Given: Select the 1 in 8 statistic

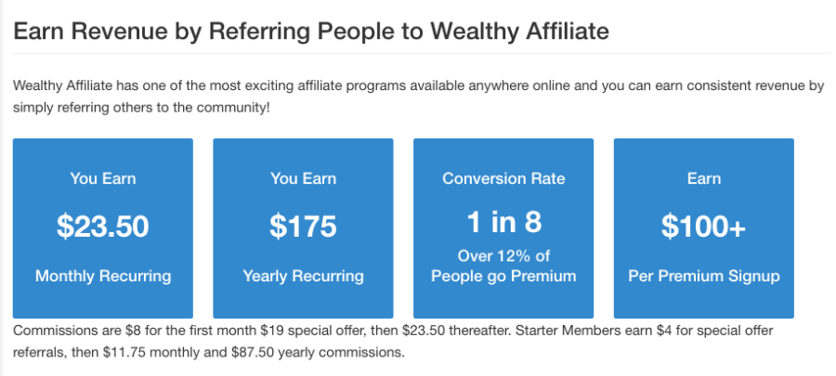Looking at the screenshot, I should tap(503, 222).
